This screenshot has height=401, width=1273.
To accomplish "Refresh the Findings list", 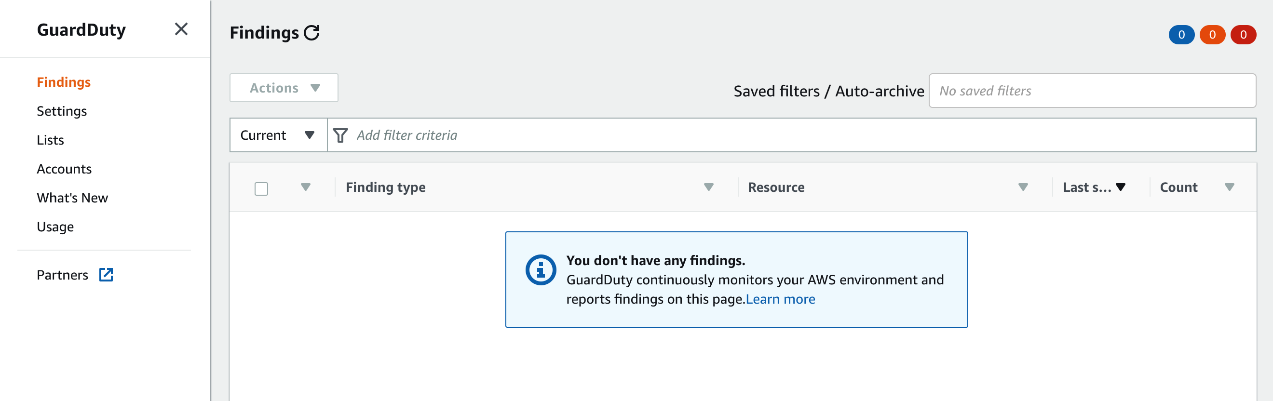I will pos(312,33).
